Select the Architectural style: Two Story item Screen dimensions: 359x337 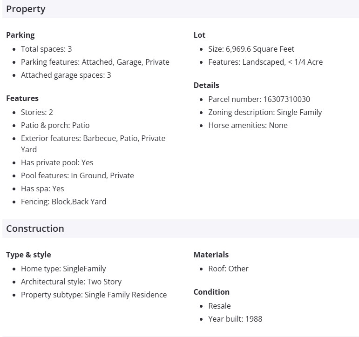click(71, 282)
